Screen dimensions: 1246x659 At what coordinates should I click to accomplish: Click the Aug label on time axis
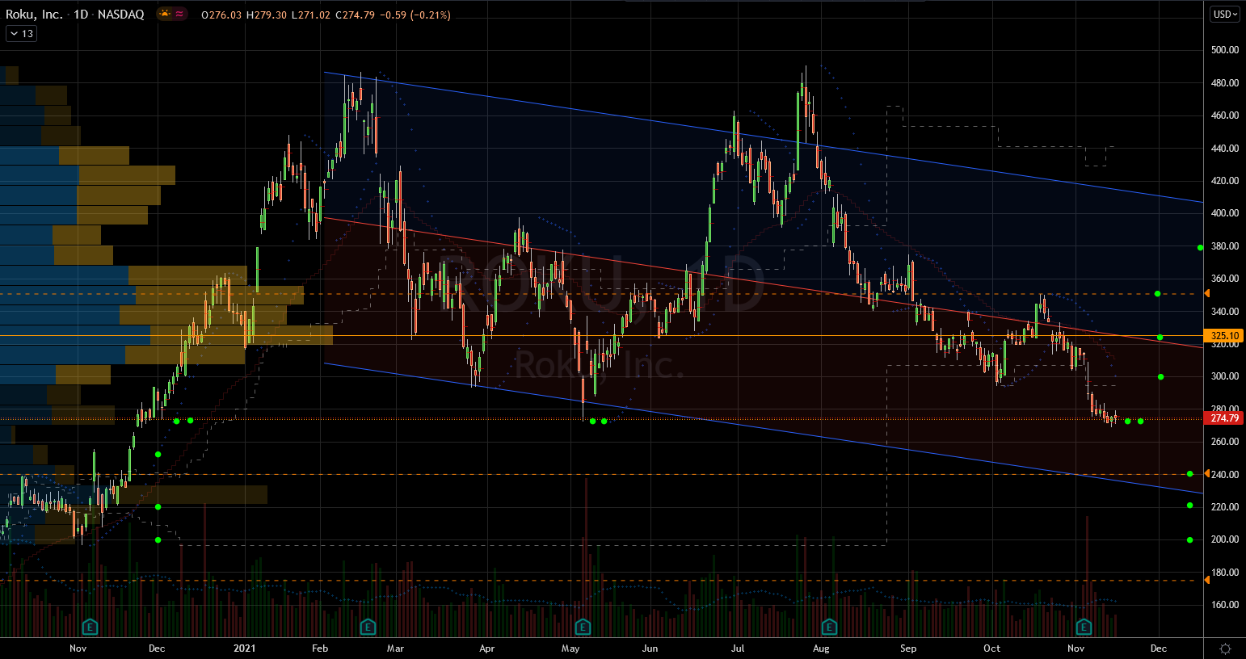click(821, 649)
